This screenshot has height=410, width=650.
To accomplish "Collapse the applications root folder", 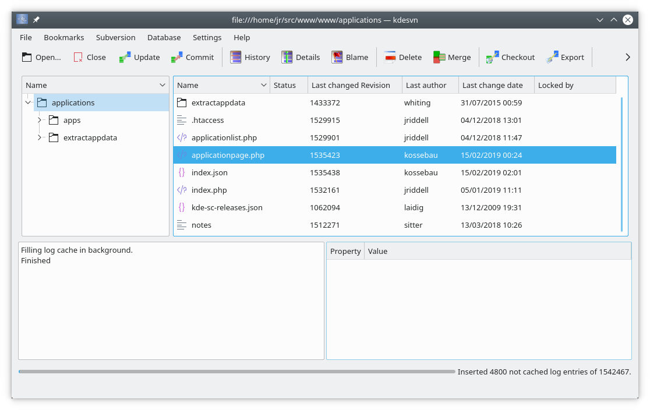I will tap(28, 103).
